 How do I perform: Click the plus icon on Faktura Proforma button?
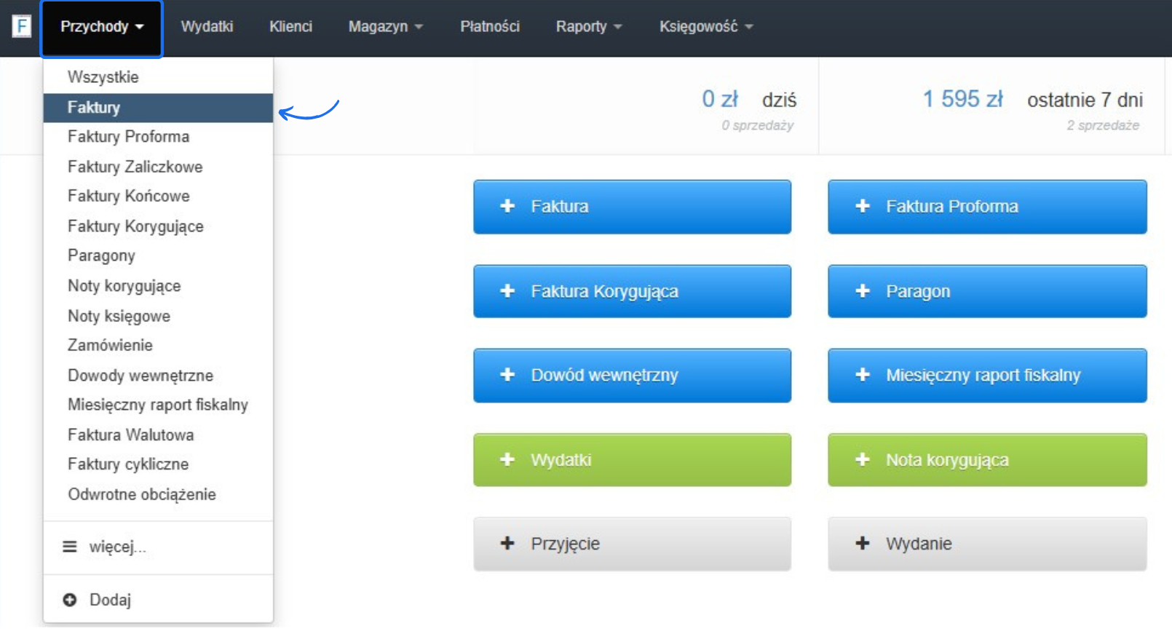pos(863,207)
